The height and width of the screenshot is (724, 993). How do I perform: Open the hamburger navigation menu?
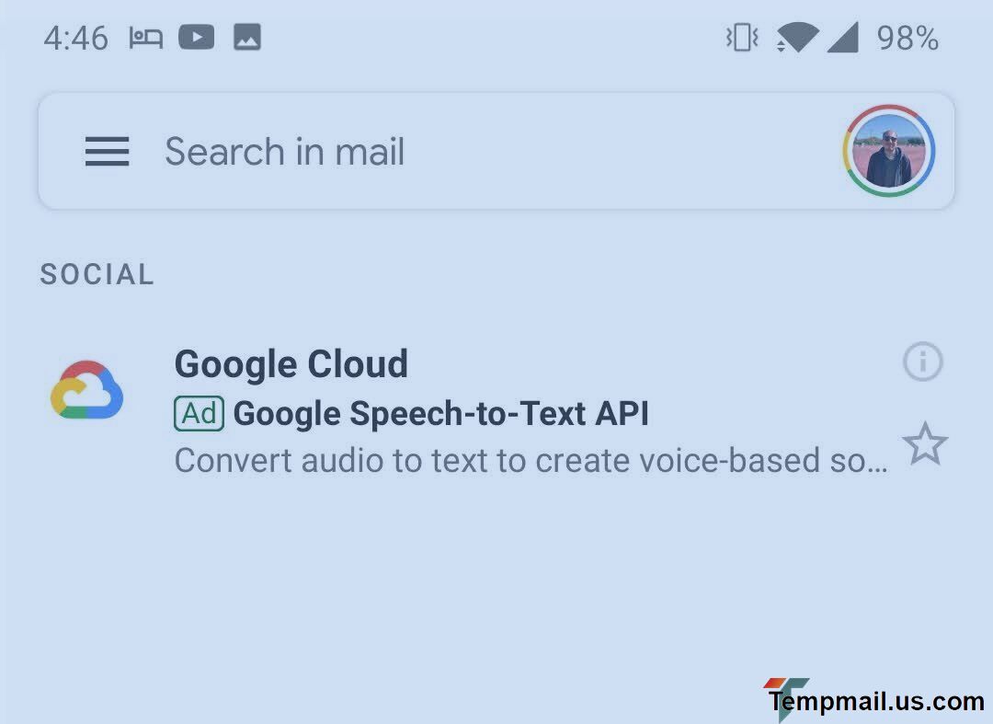point(107,152)
